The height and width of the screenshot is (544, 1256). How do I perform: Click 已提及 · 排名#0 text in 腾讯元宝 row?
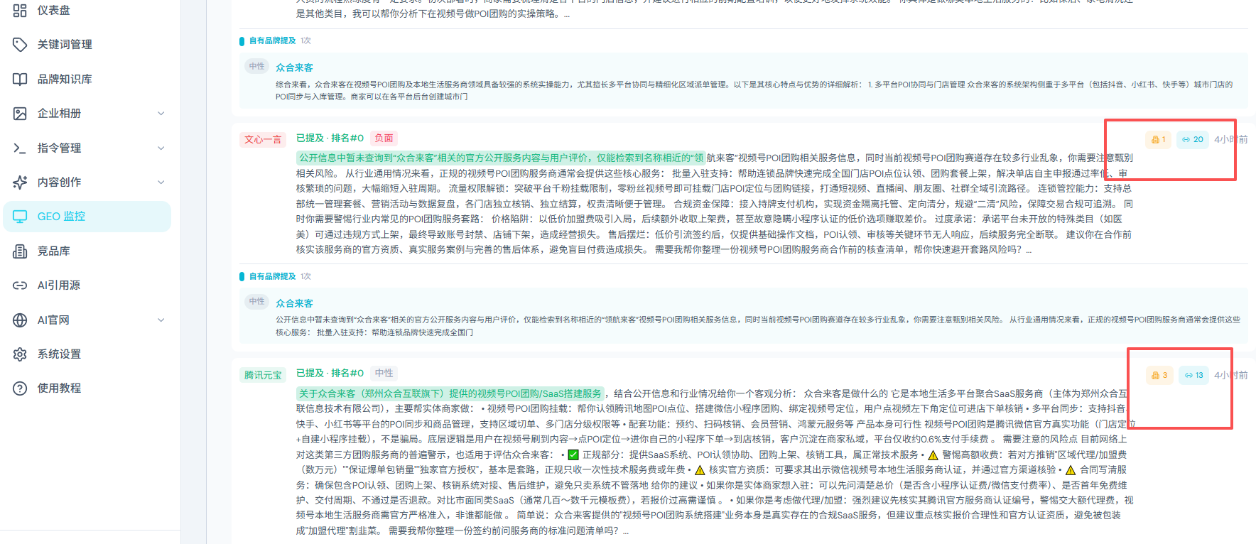(330, 373)
